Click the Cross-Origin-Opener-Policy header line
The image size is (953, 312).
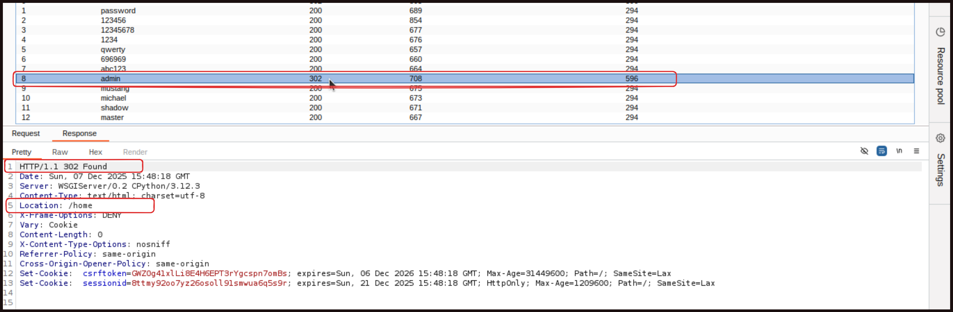pyautogui.click(x=114, y=264)
